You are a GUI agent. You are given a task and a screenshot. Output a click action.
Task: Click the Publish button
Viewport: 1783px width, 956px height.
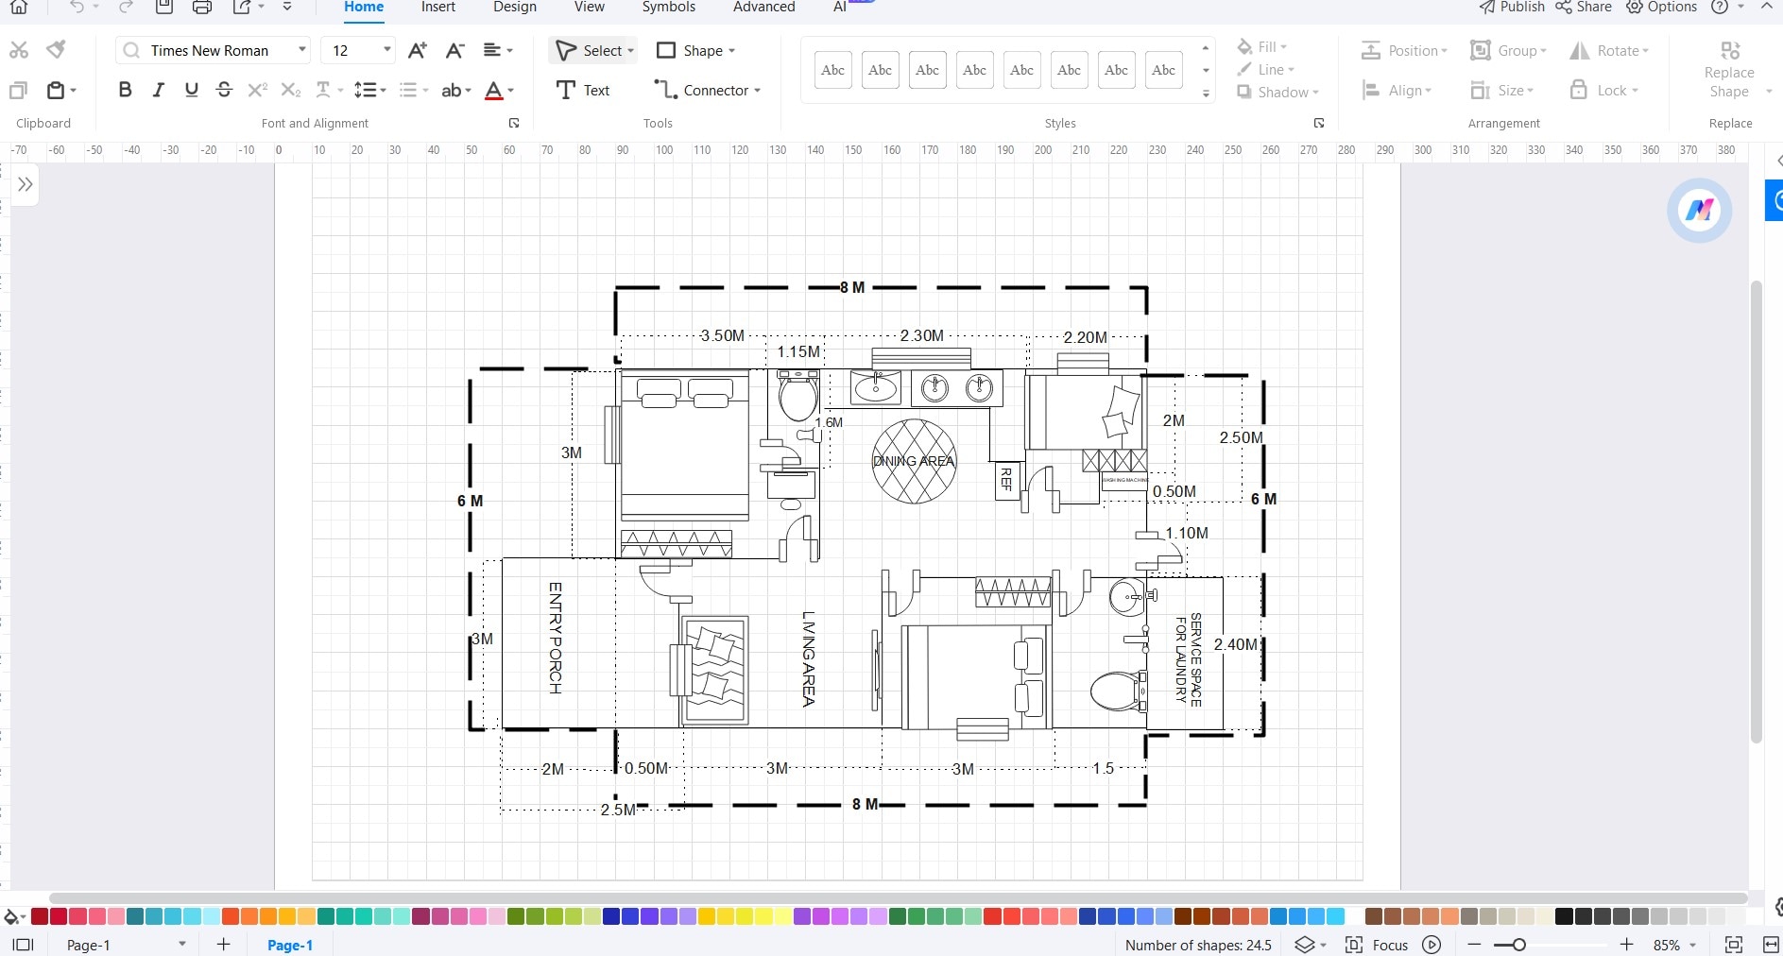tap(1512, 8)
